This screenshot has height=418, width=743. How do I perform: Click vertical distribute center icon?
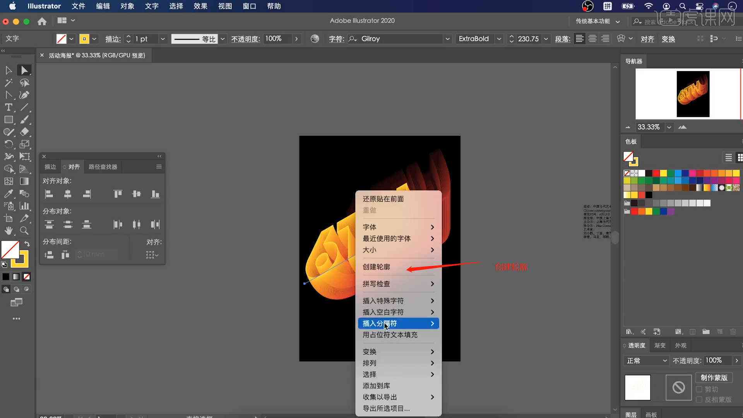pos(68,224)
